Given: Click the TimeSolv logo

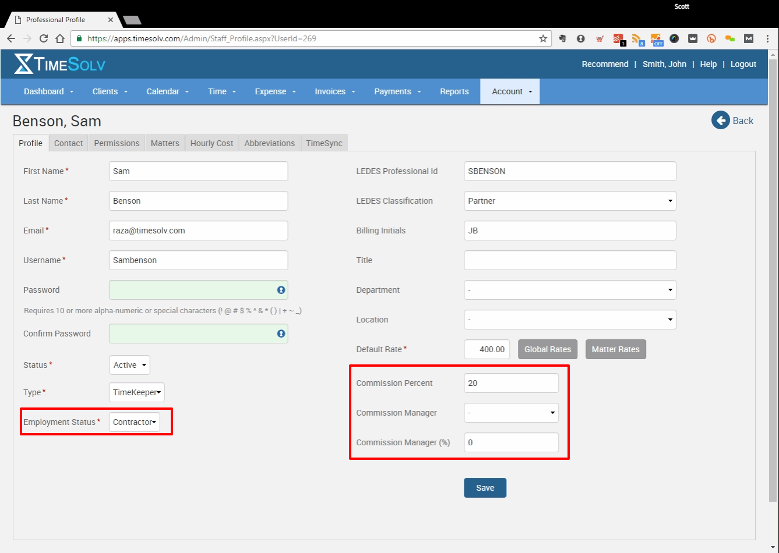Looking at the screenshot, I should pos(59,64).
